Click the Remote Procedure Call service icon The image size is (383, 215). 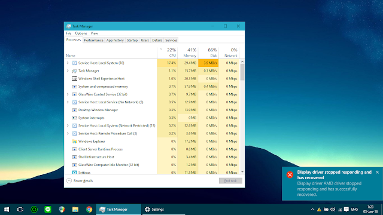point(74,134)
